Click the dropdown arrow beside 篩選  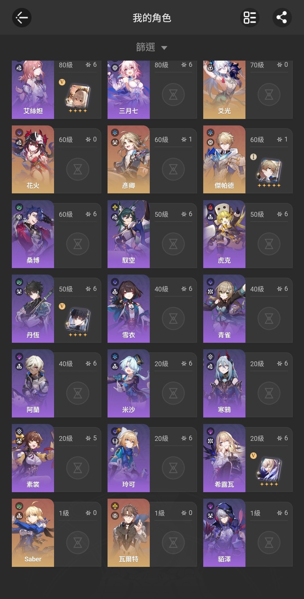pyautogui.click(x=164, y=48)
